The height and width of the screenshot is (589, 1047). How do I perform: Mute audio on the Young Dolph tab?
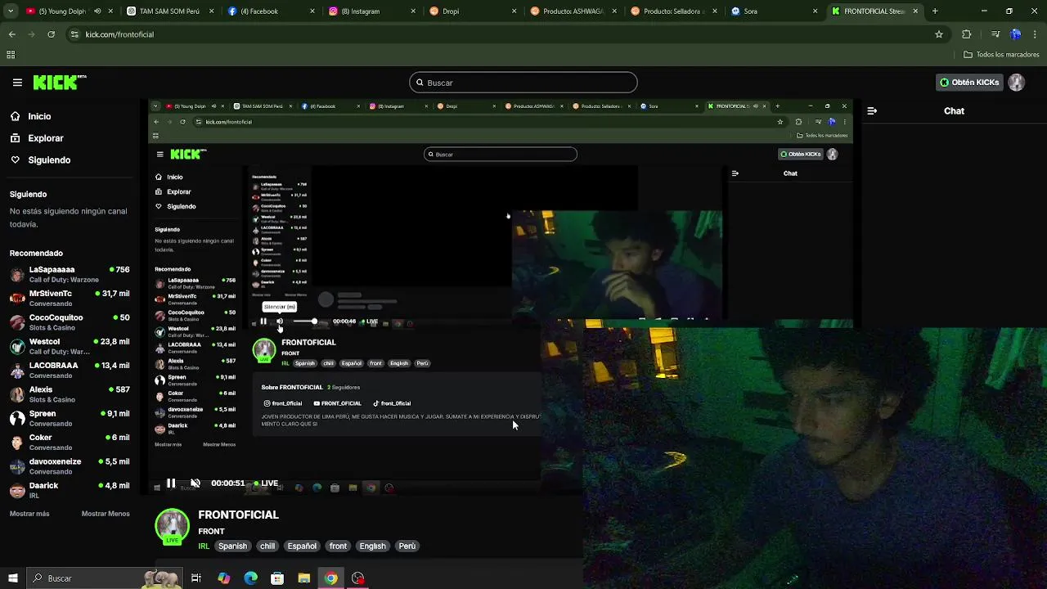tap(97, 11)
